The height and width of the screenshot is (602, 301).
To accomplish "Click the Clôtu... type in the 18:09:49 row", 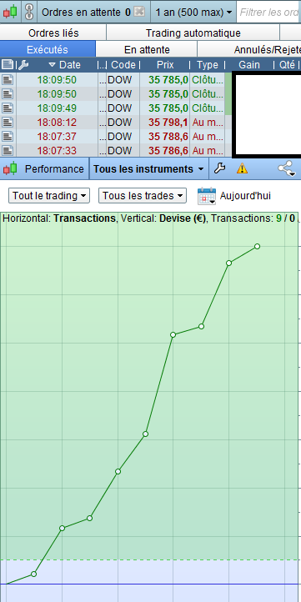I will (x=208, y=108).
